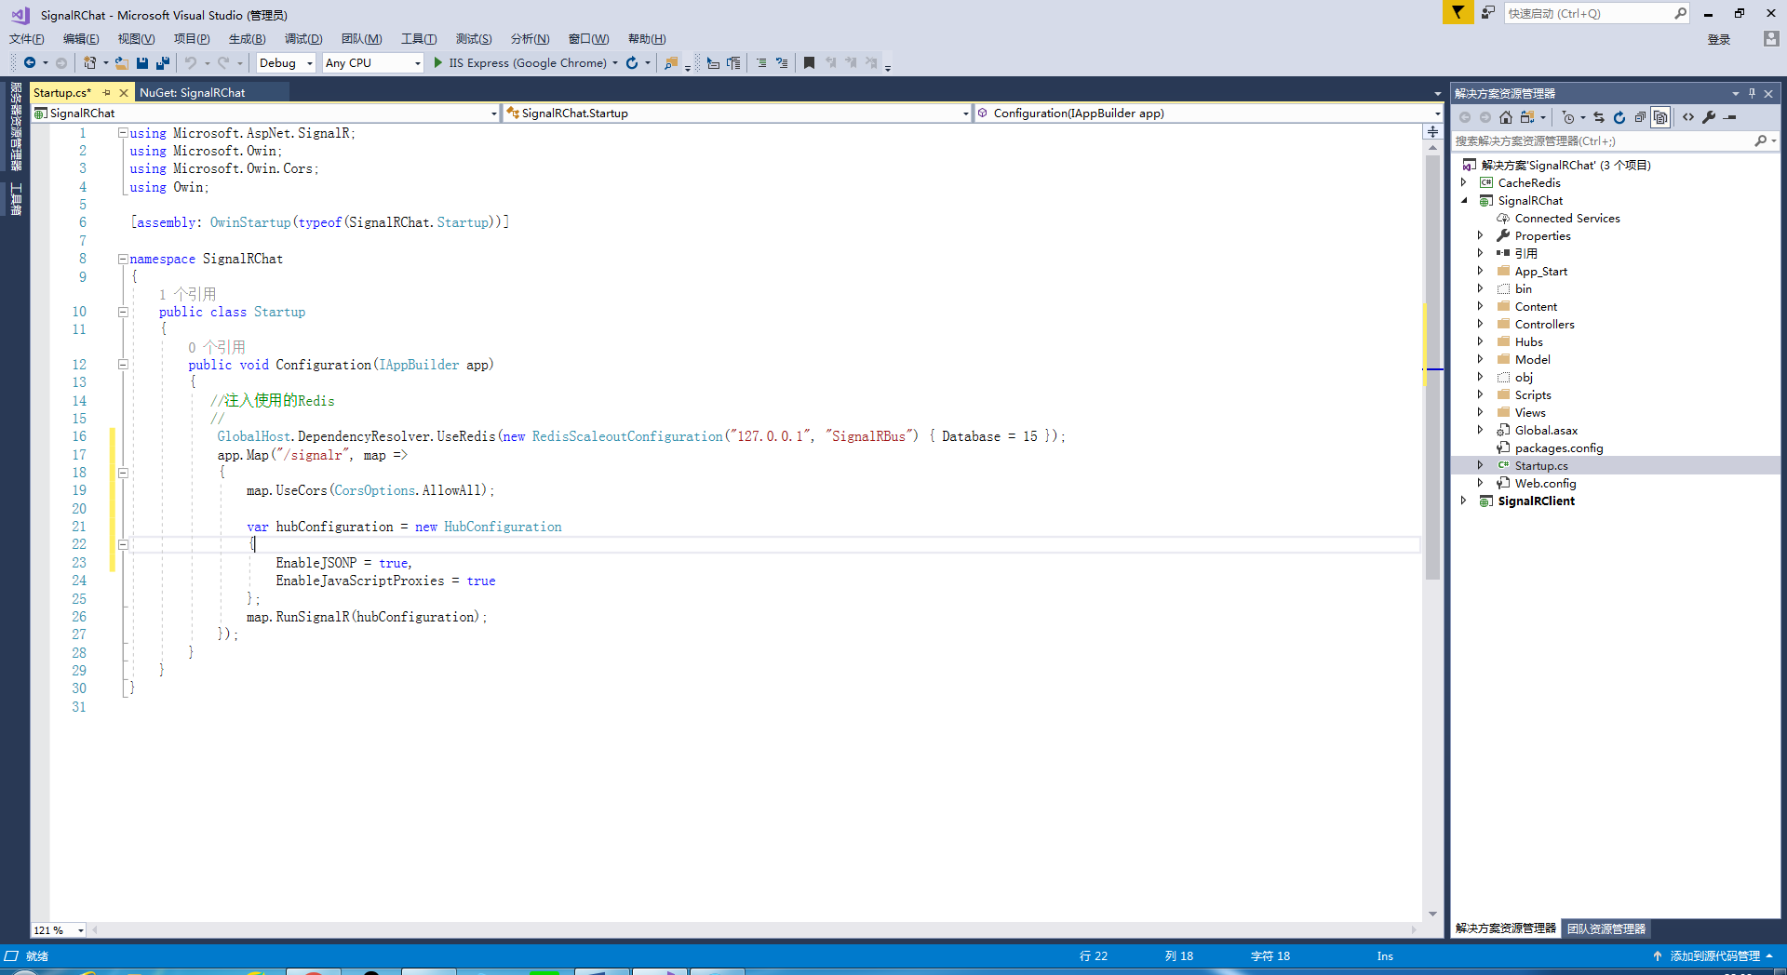Refresh the Solution Explorer tree
This screenshot has width=1787, height=975.
point(1619,117)
